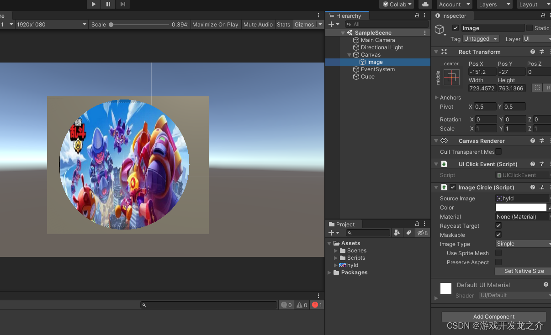This screenshot has height=335, width=551.
Task: Open the Tag dropdown showing Untagged
Action: pyautogui.click(x=481, y=39)
